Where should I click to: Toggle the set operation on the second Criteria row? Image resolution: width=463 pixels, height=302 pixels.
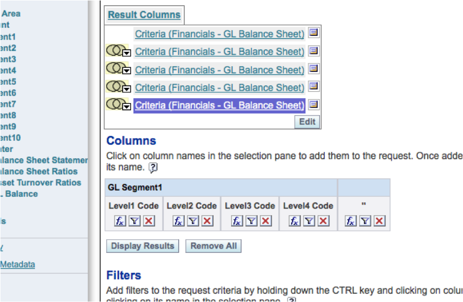pos(117,51)
